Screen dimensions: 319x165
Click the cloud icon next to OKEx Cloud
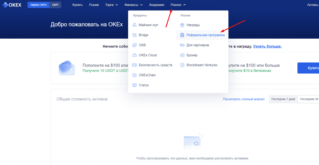click(x=135, y=55)
